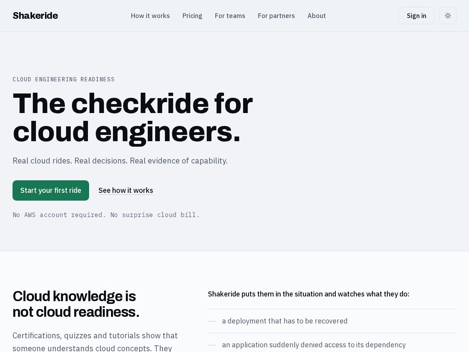Start your first ride button
The image size is (469, 352).
[x=51, y=190]
